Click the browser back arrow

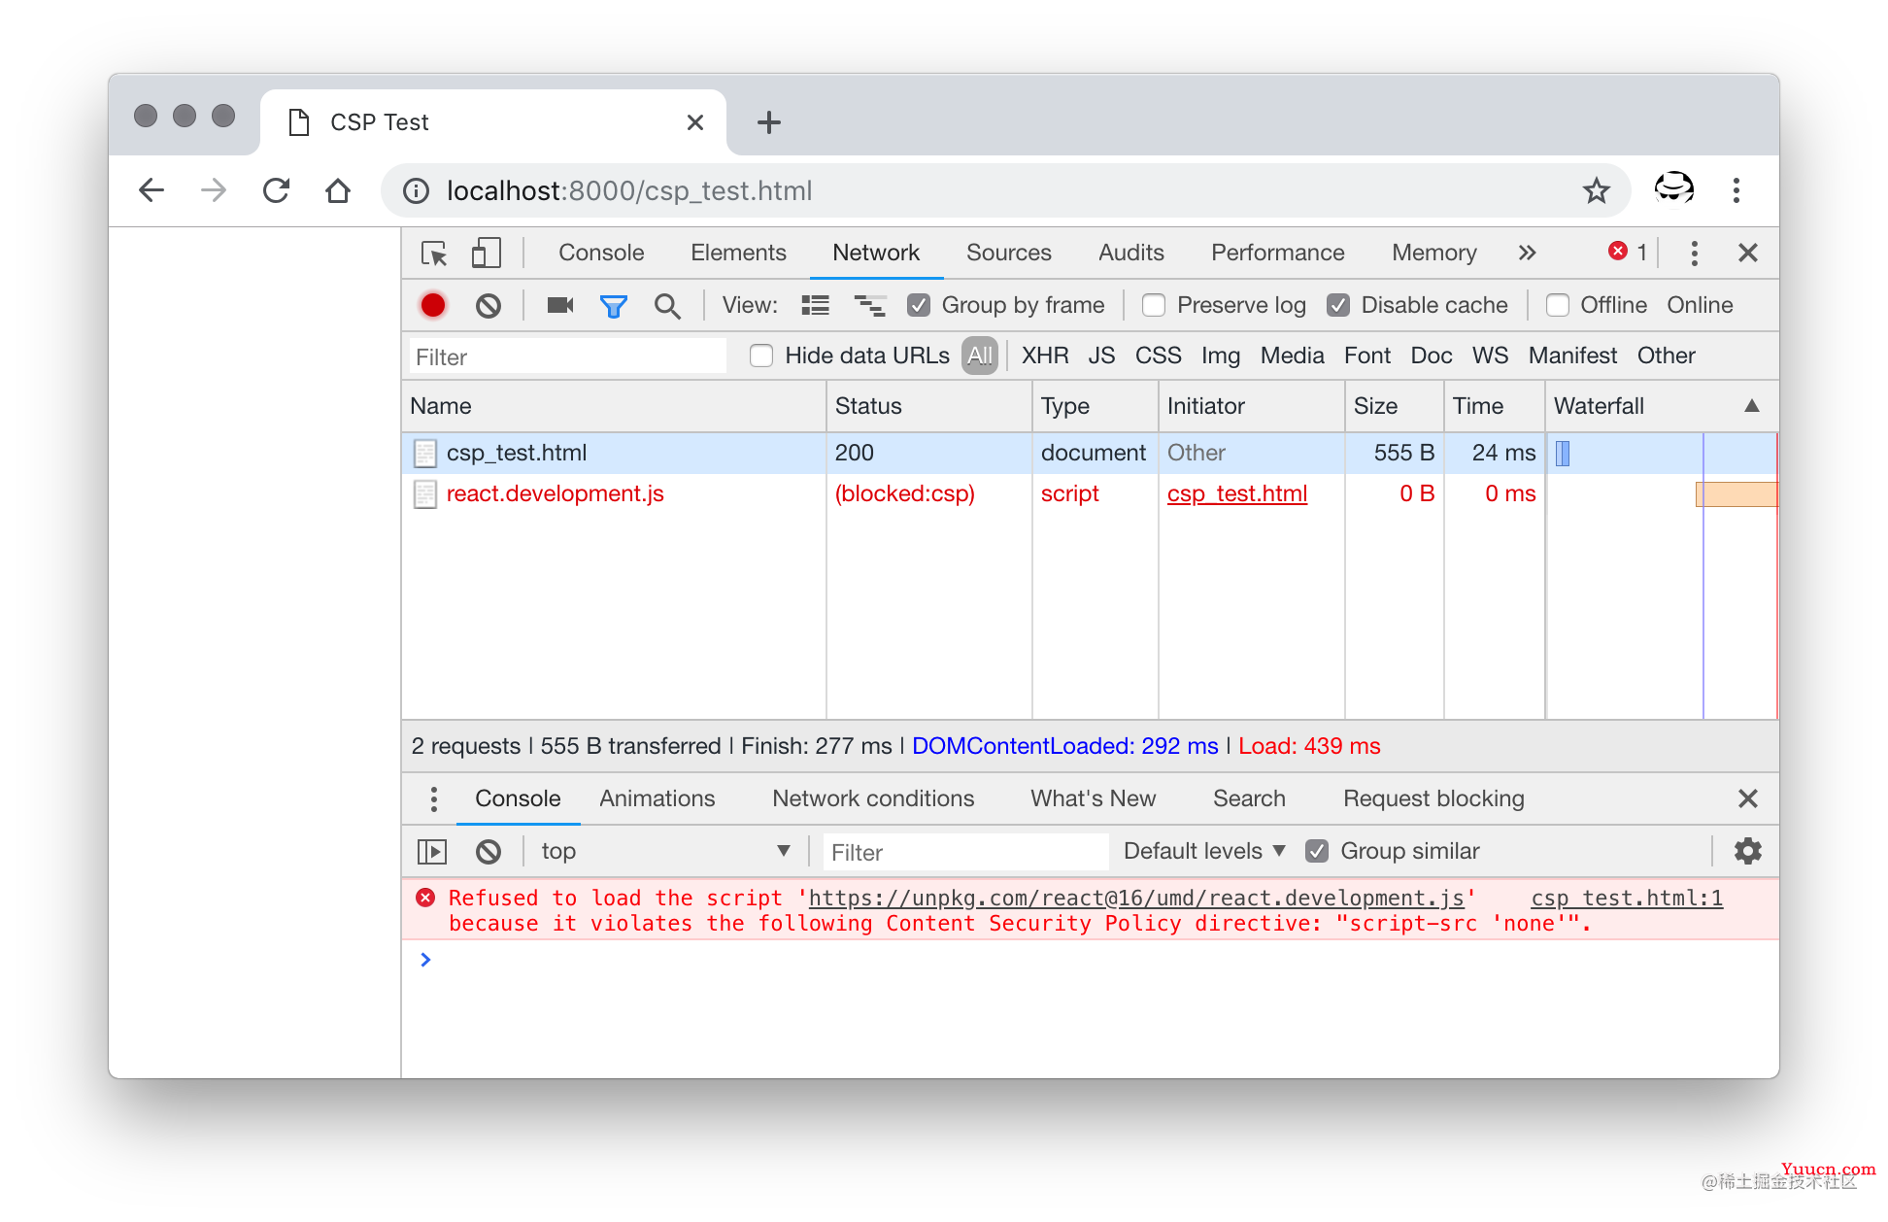[x=152, y=190]
